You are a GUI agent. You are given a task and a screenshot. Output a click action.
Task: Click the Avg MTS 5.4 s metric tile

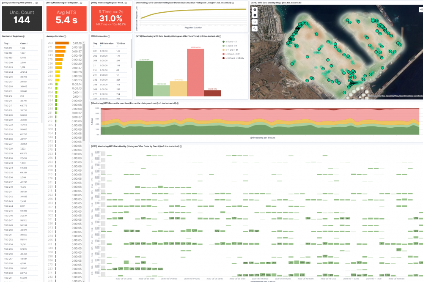(x=66, y=16)
